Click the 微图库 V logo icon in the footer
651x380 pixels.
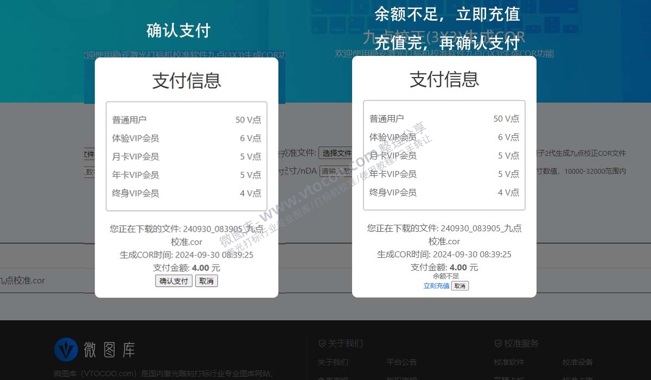pos(67,350)
